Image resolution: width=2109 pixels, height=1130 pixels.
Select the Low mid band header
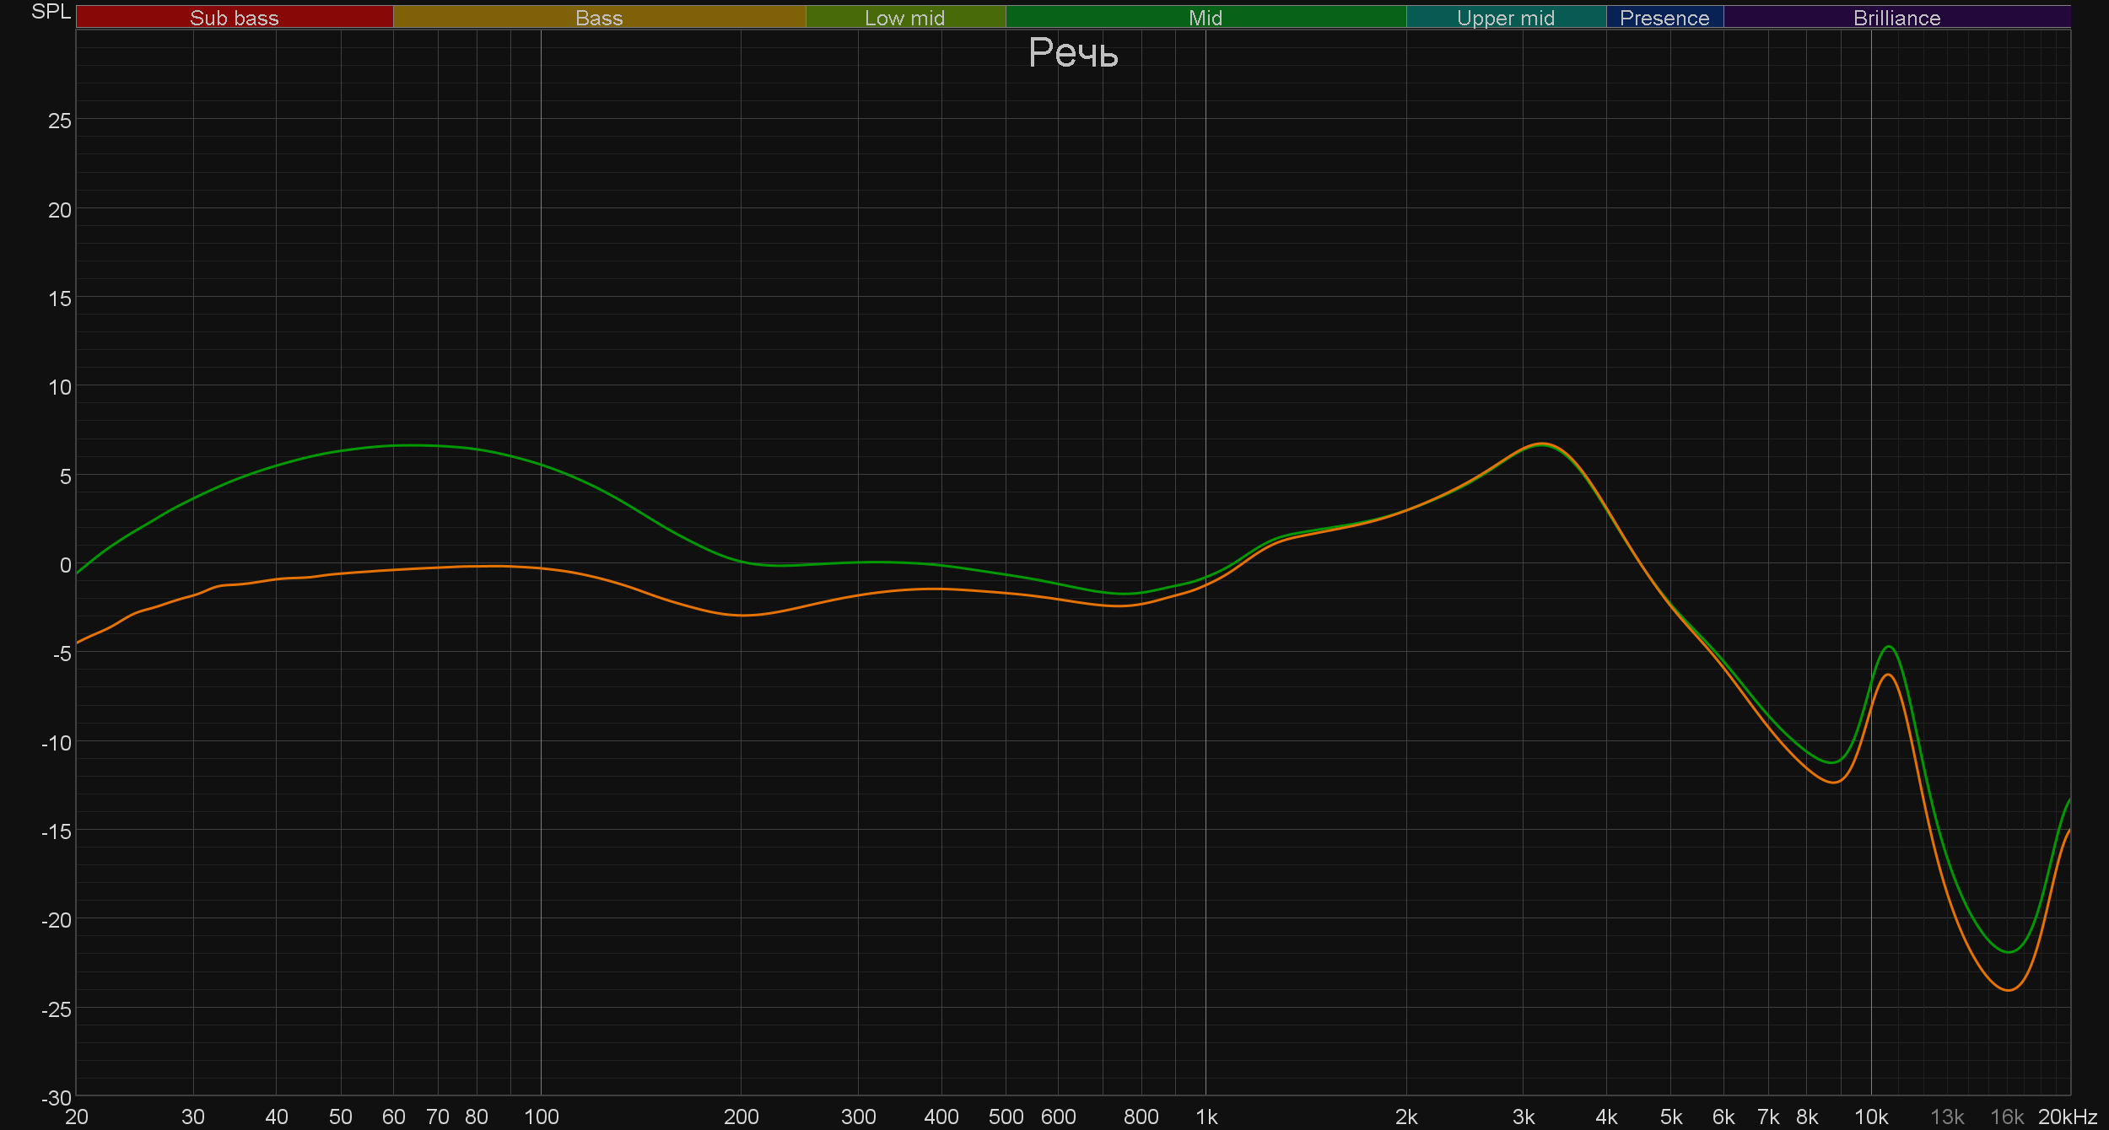pyautogui.click(x=904, y=18)
